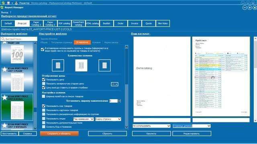
Task: Open the 'Выход' menu item
Action: coord(4,12)
